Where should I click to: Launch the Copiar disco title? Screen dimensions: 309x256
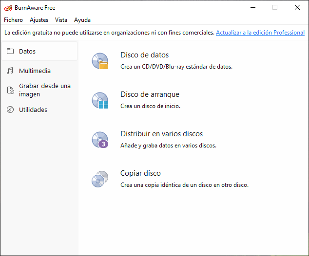(140, 173)
